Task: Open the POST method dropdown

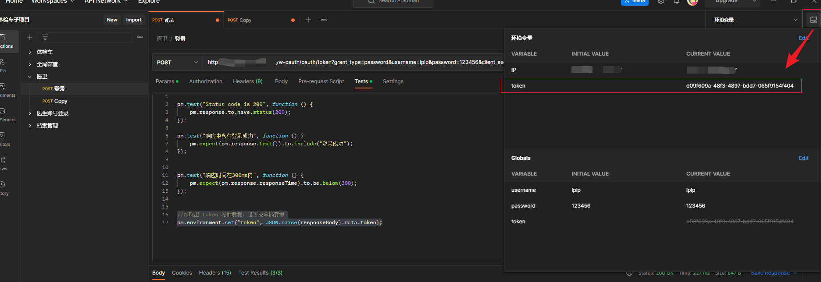Action: (x=178, y=62)
